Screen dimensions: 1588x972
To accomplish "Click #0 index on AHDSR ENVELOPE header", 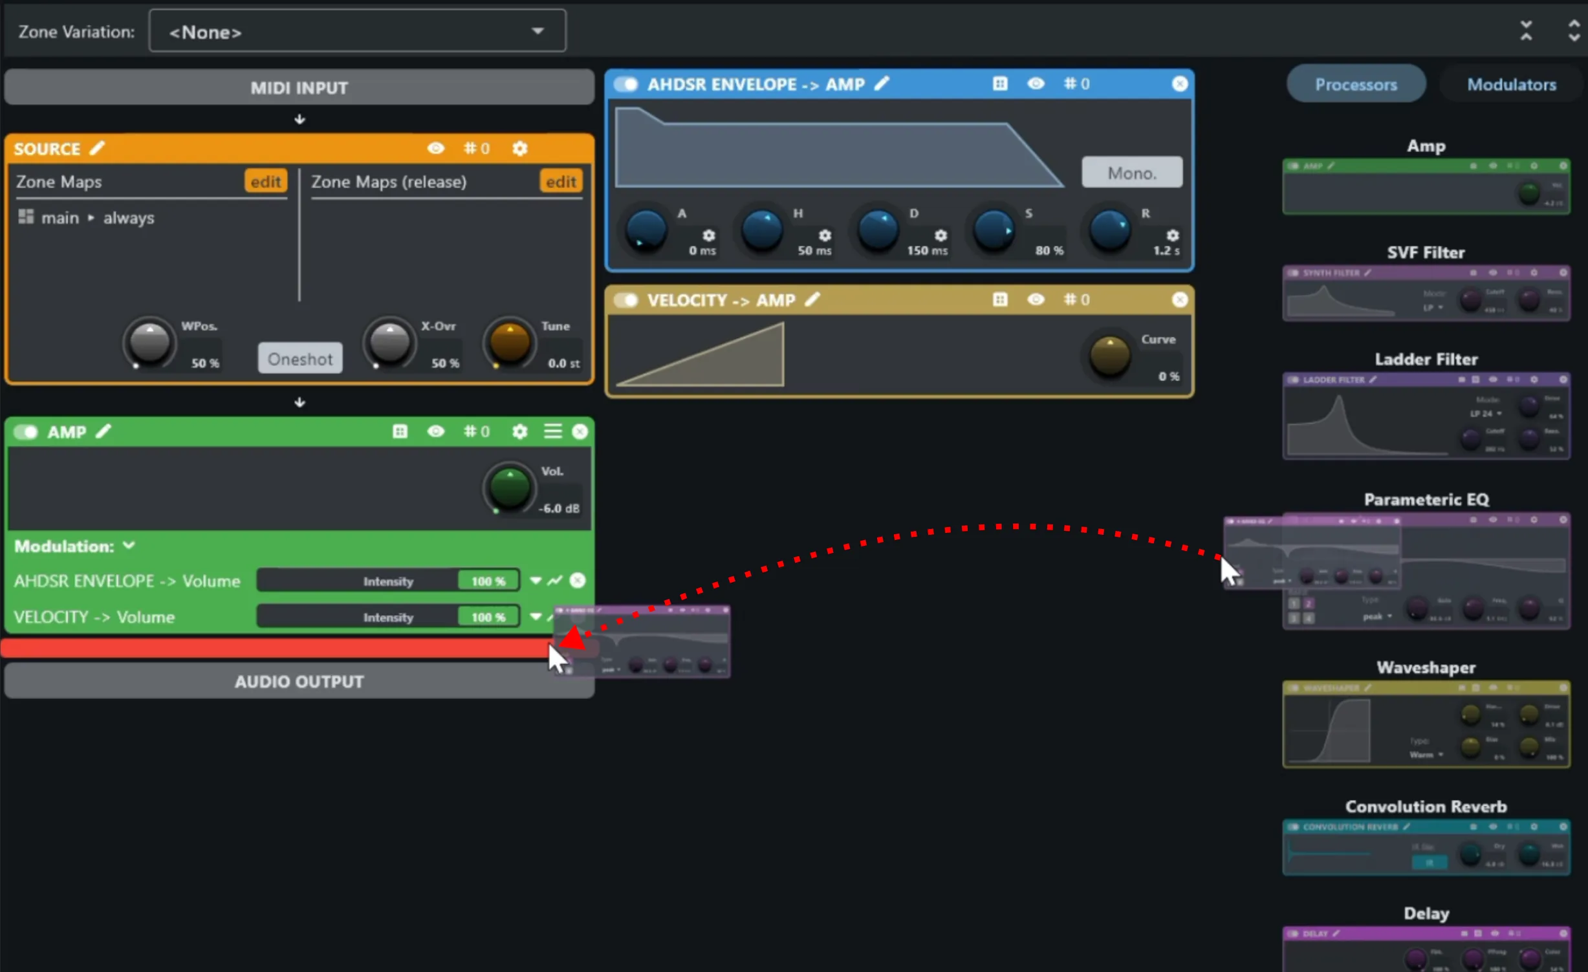I will point(1077,83).
